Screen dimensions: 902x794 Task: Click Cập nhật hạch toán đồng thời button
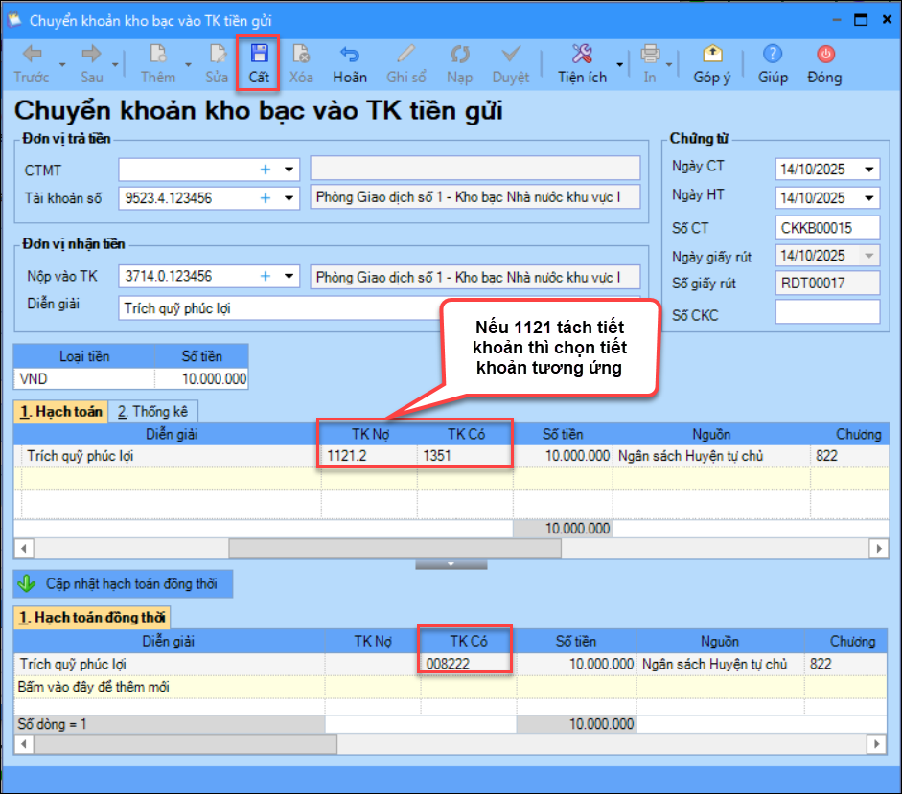(x=123, y=583)
